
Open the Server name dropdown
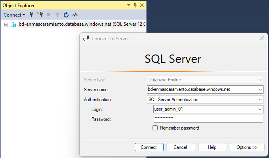tap(260, 89)
